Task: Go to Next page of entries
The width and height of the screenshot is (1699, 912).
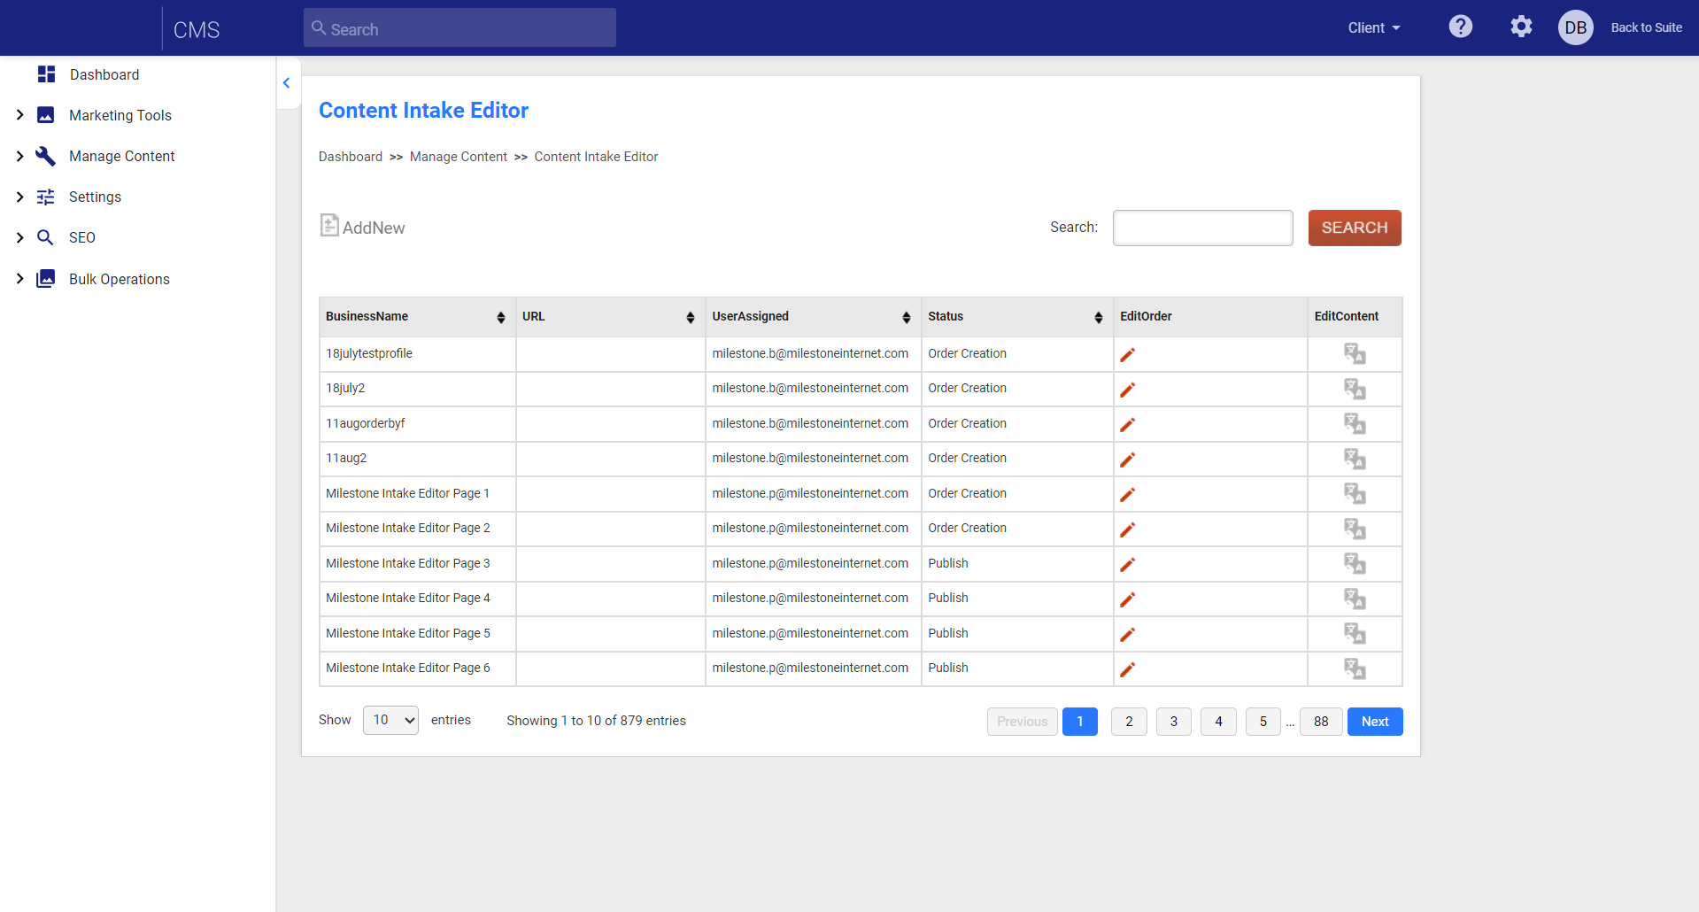Action: [x=1375, y=722]
